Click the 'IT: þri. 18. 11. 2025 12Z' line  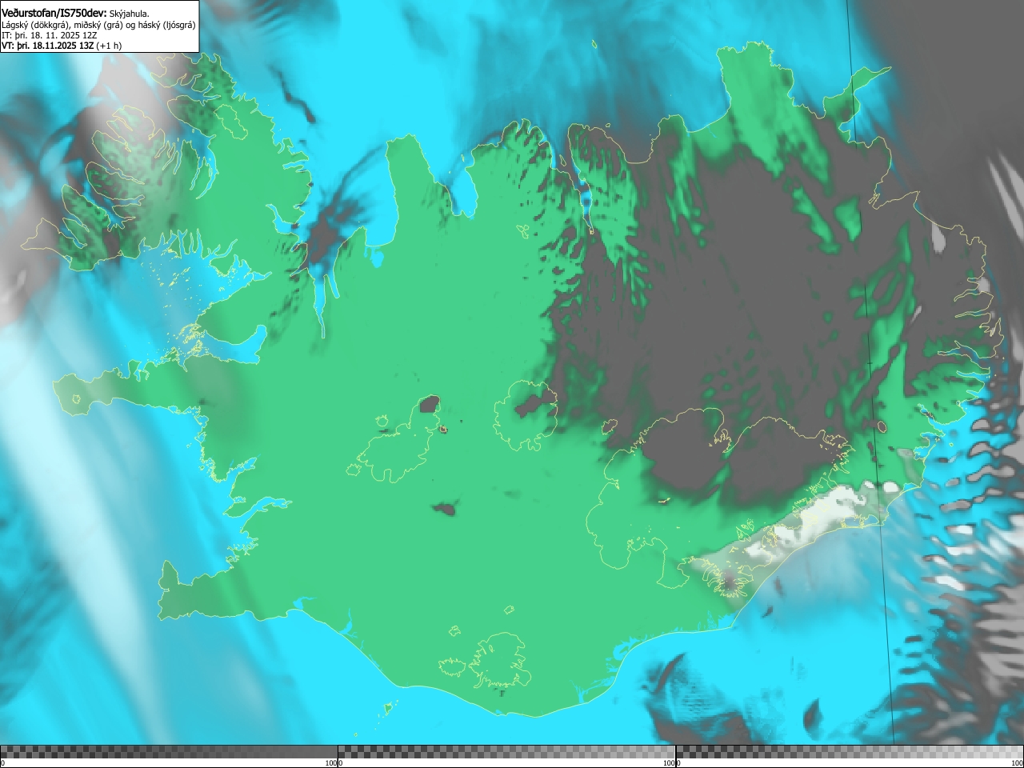[50, 35]
